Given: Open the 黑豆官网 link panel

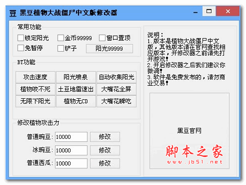Looking at the screenshot, I should 189,131.
